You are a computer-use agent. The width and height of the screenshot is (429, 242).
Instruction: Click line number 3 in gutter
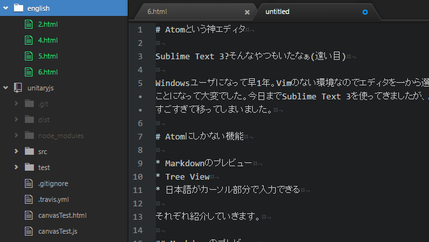pyautogui.click(x=140, y=56)
